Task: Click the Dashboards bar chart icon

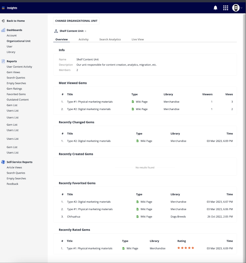Action: click(x=3, y=30)
